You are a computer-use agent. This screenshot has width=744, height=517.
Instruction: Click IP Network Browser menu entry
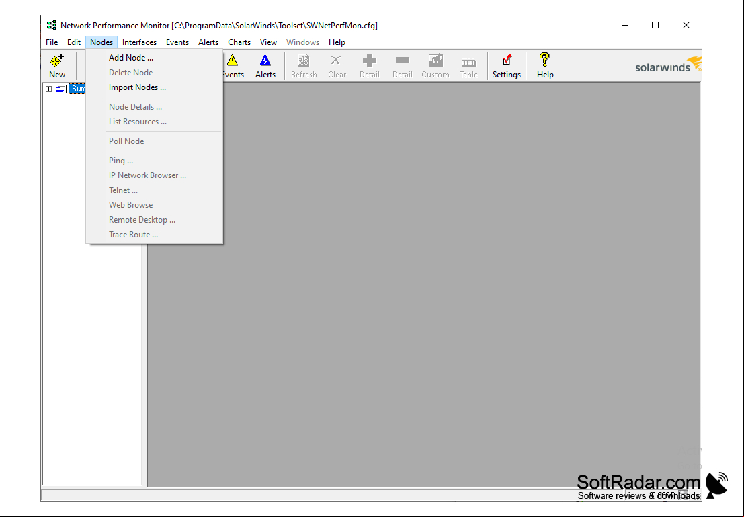(x=154, y=175)
